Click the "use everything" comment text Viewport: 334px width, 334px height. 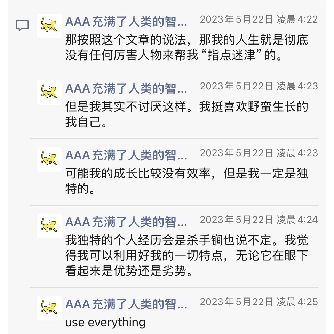[x=105, y=323]
